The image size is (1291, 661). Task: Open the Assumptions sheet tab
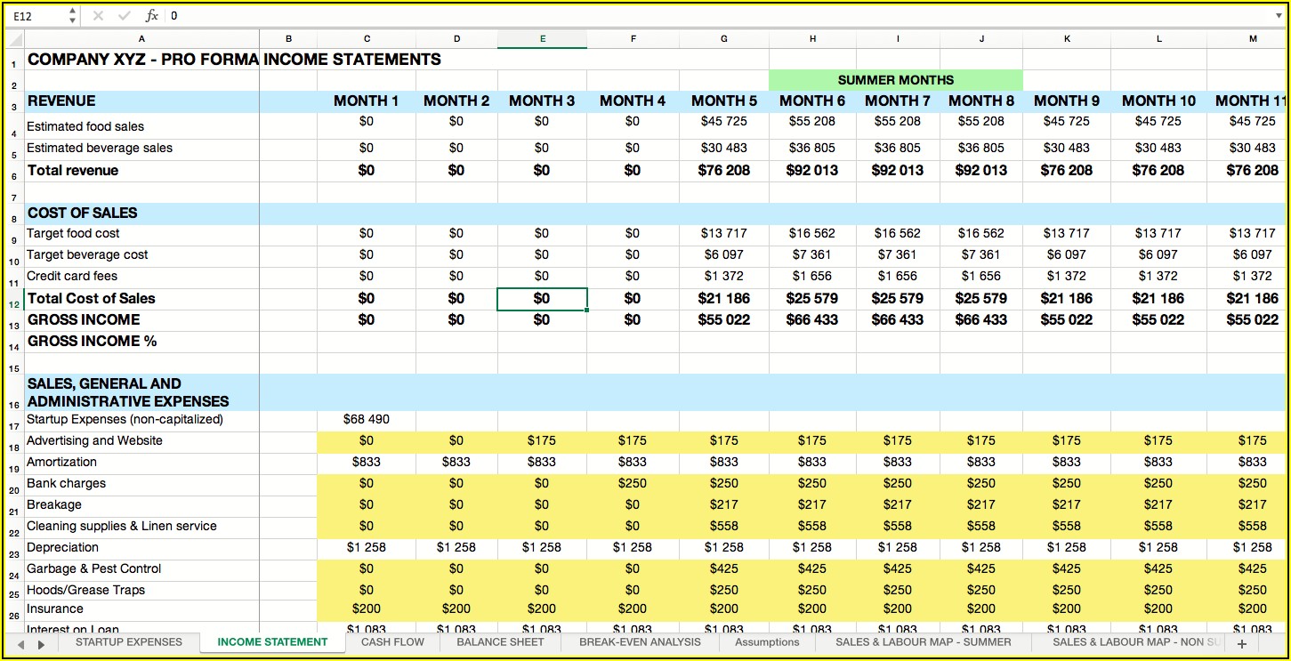point(767,642)
